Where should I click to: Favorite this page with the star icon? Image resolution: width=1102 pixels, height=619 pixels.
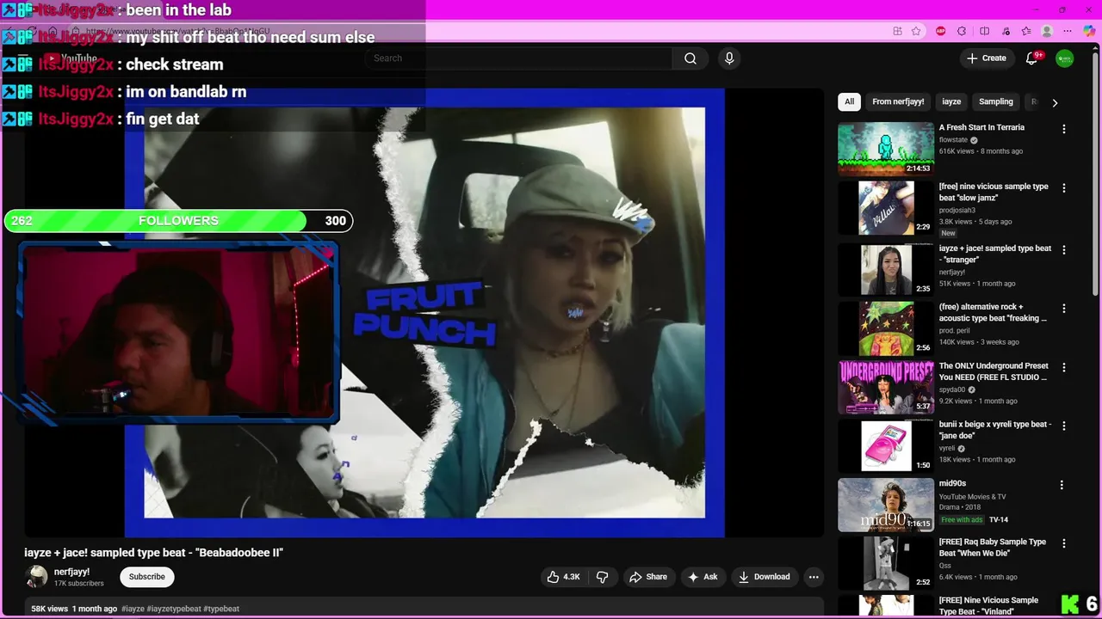[916, 31]
